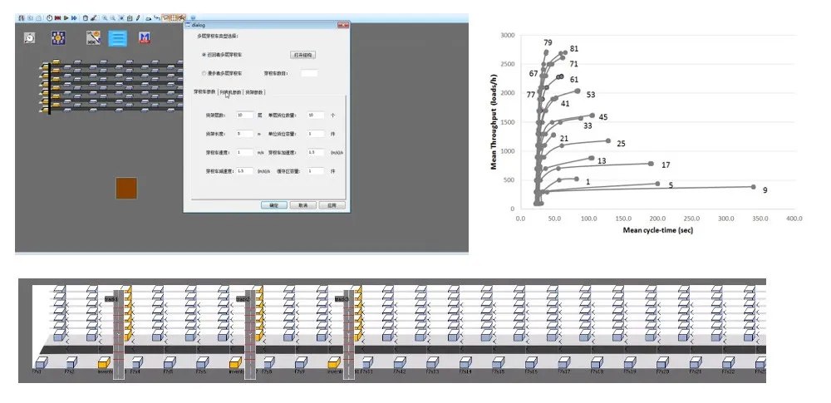The width and height of the screenshot is (831, 403).
Task: Click the blue grid layout icon
Action: 58,37
